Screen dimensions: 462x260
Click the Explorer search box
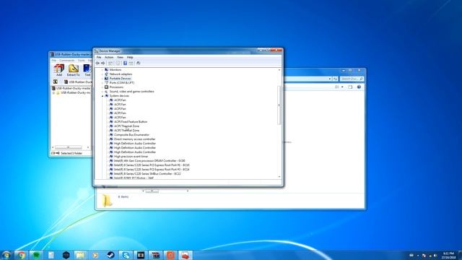coord(352,79)
